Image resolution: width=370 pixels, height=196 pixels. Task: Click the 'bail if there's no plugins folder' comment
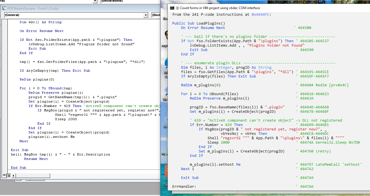[258, 36]
